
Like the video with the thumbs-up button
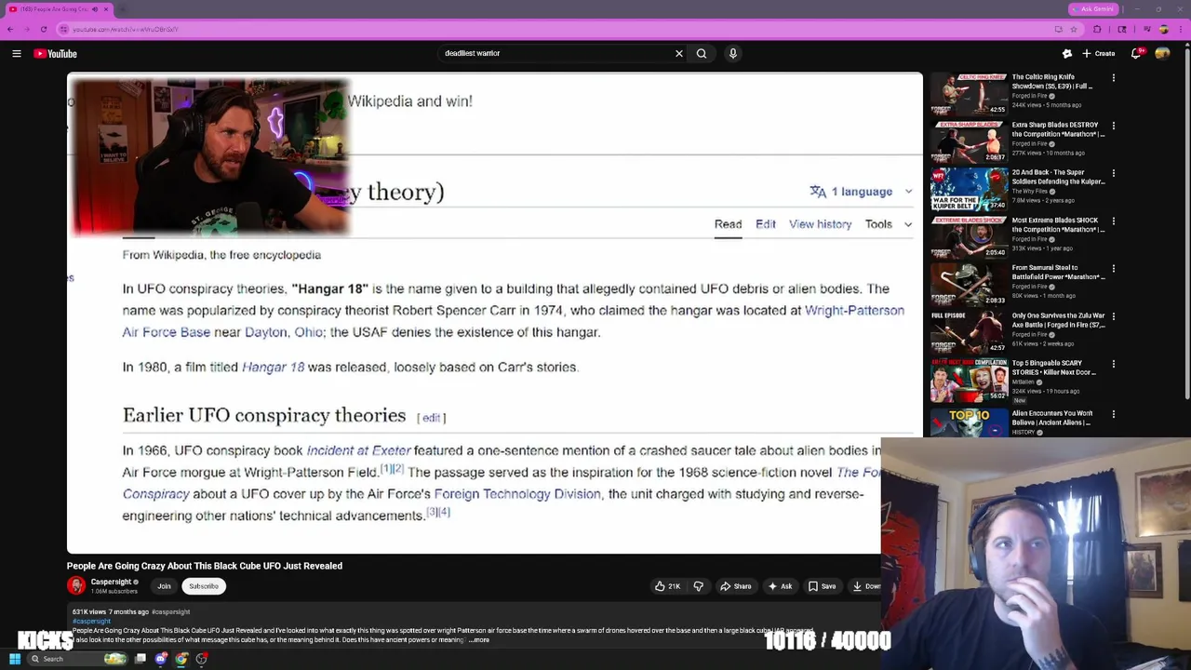666,586
